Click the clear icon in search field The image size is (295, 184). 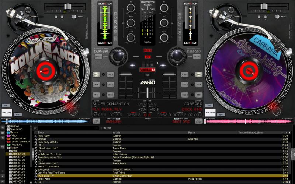tap(96, 128)
